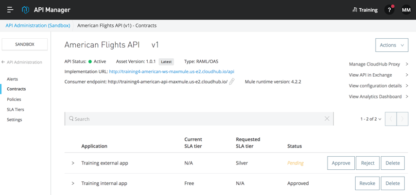Expand the Training internal app row
The width and height of the screenshot is (416, 195).
tap(73, 183)
